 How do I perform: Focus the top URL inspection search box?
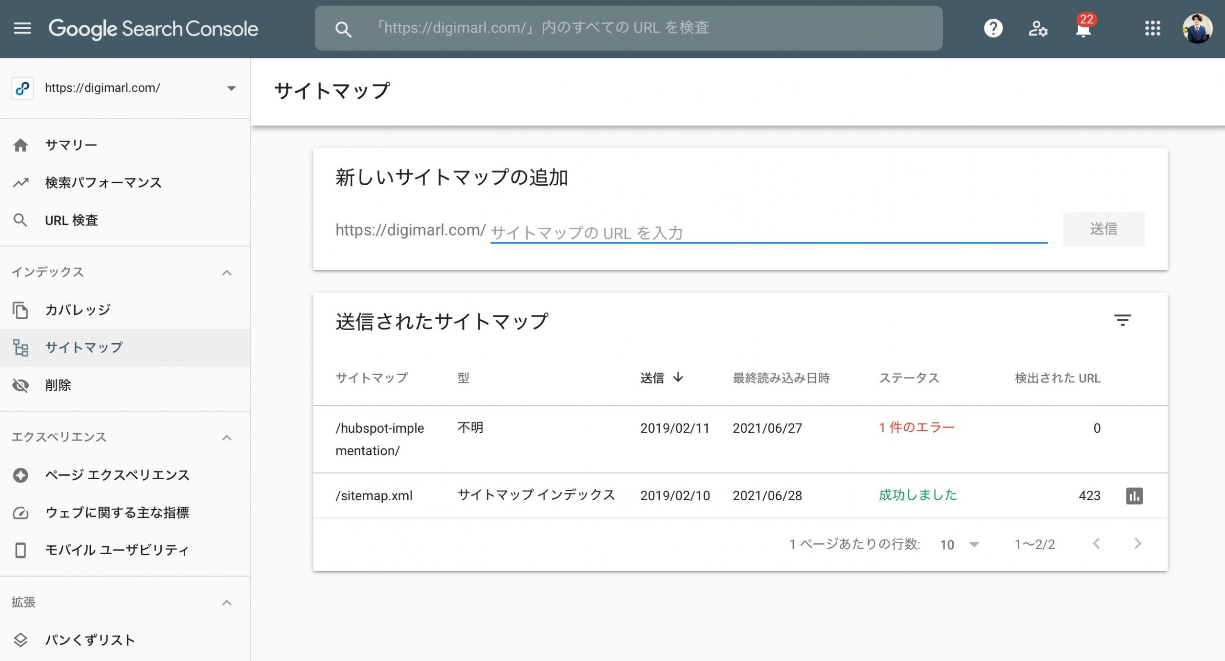click(628, 28)
